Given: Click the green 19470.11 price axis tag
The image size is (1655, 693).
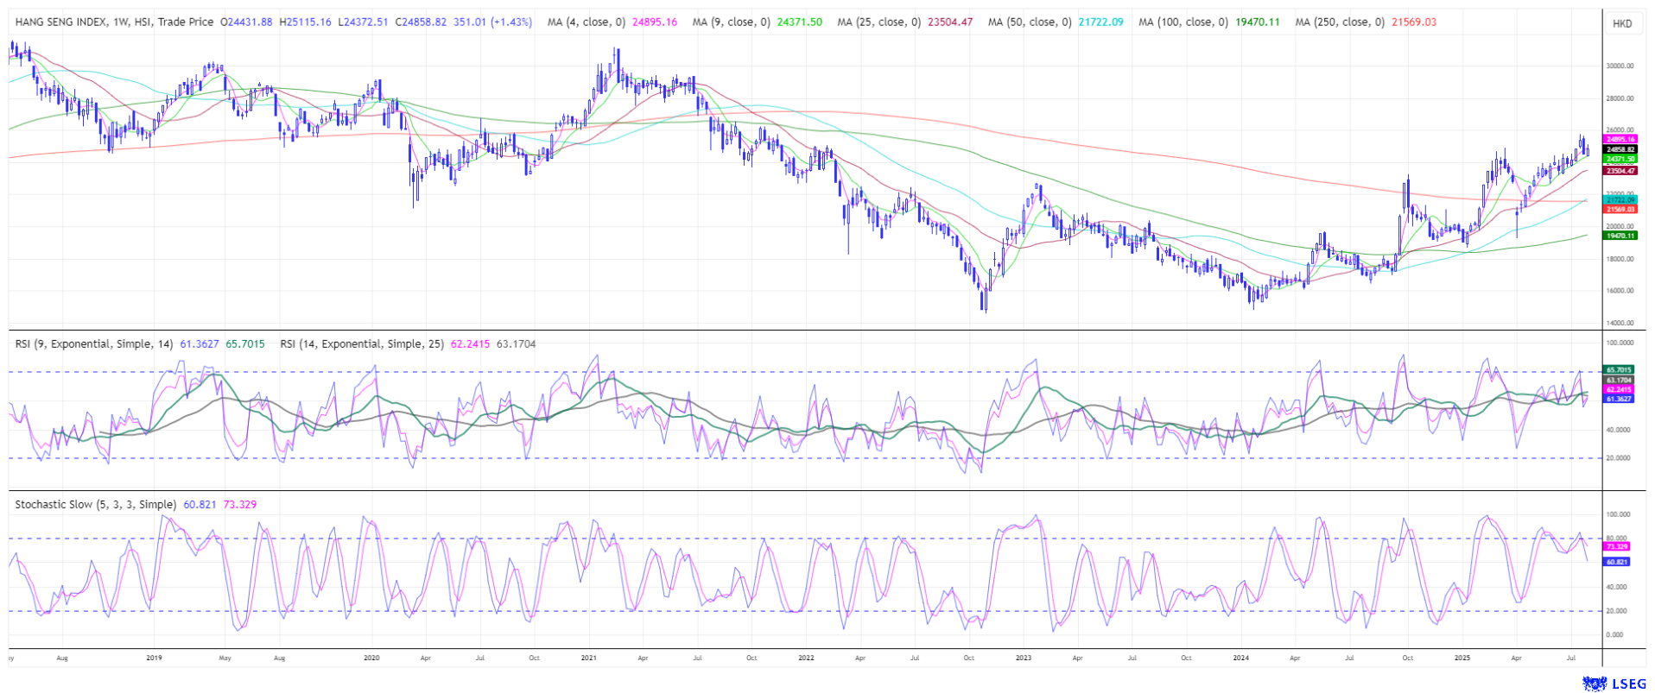Looking at the screenshot, I should (1620, 236).
